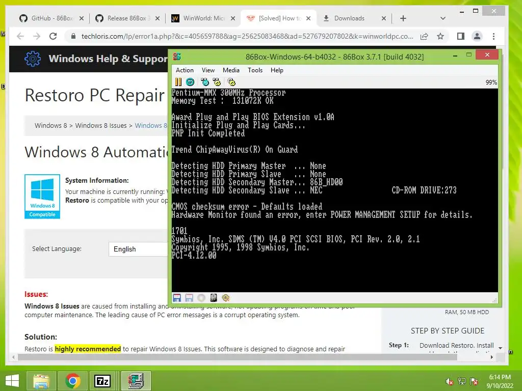Click the CD-ROM disc status icon

tap(201, 297)
